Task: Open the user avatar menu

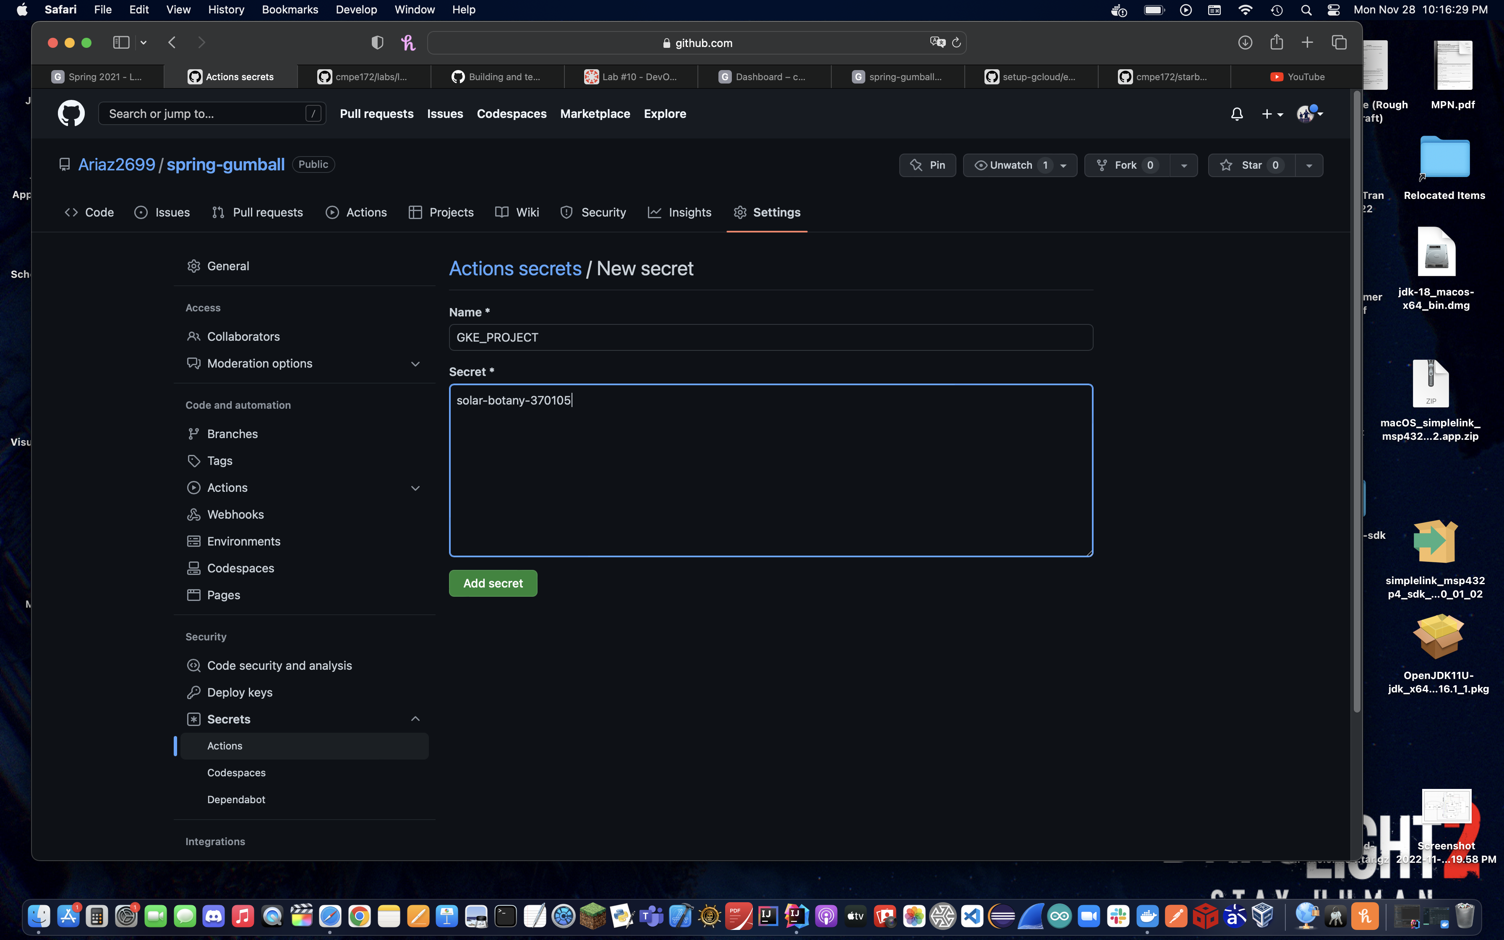Action: pyautogui.click(x=1309, y=114)
